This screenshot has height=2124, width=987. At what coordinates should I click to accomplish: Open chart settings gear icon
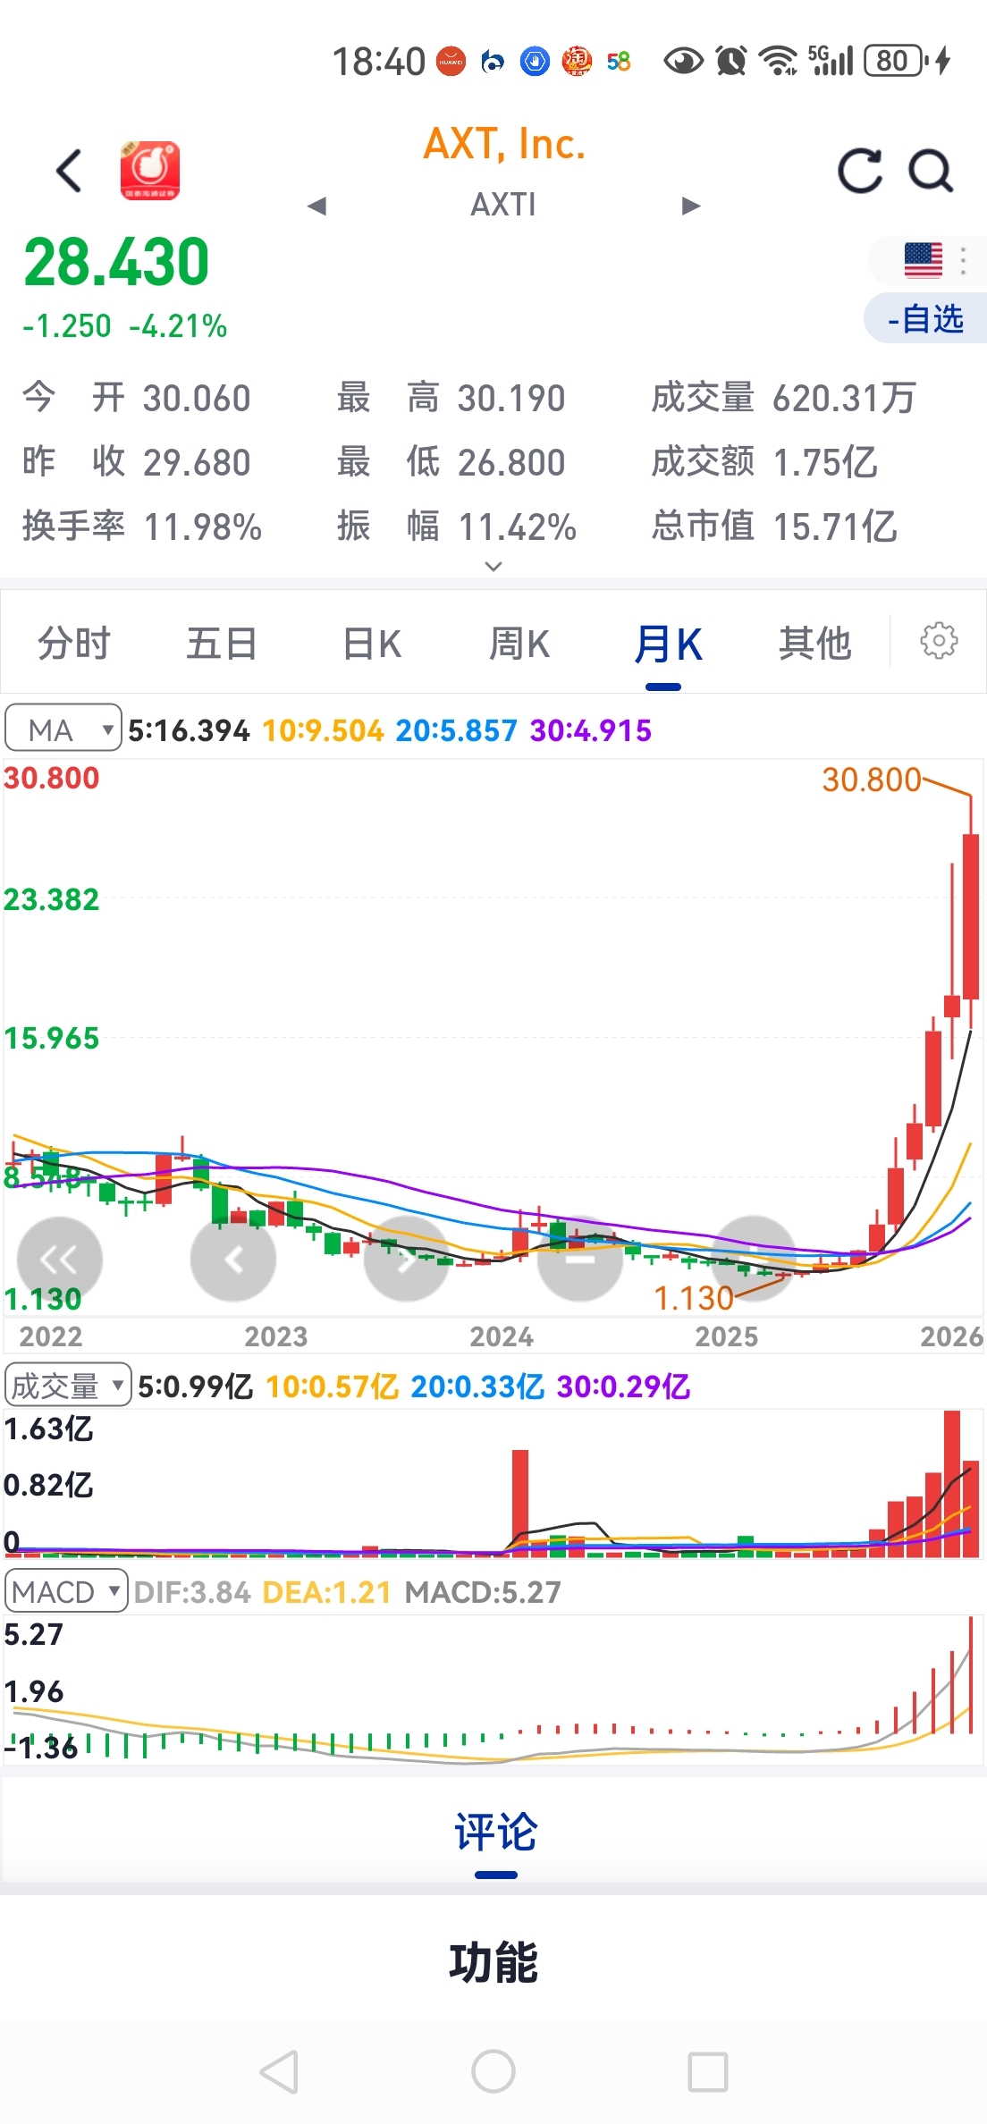(939, 641)
